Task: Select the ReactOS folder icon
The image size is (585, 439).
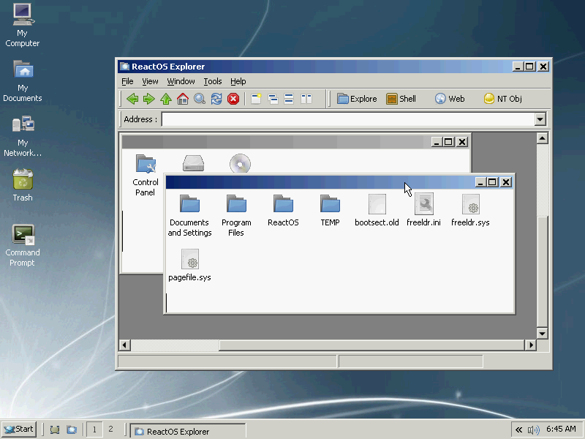Action: [283, 211]
